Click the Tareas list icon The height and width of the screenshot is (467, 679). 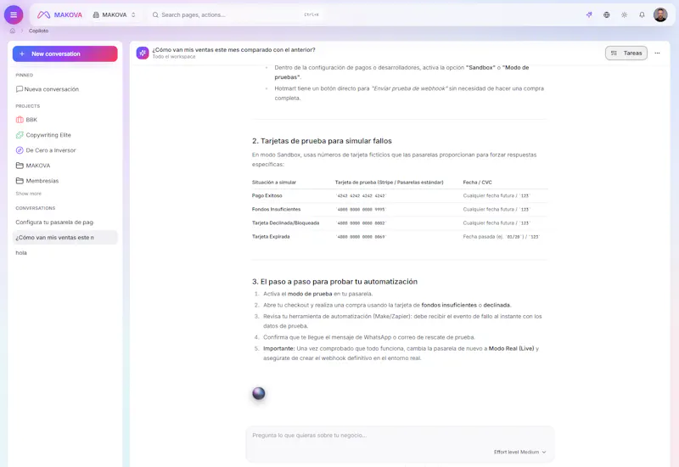(614, 53)
